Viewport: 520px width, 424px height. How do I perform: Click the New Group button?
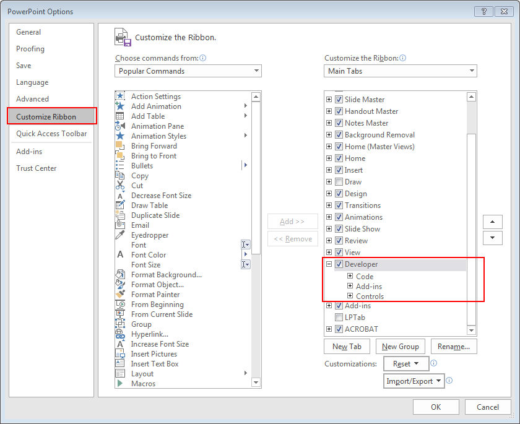point(401,346)
